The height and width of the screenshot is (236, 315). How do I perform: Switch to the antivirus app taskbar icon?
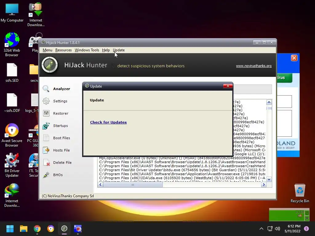tap(78, 229)
